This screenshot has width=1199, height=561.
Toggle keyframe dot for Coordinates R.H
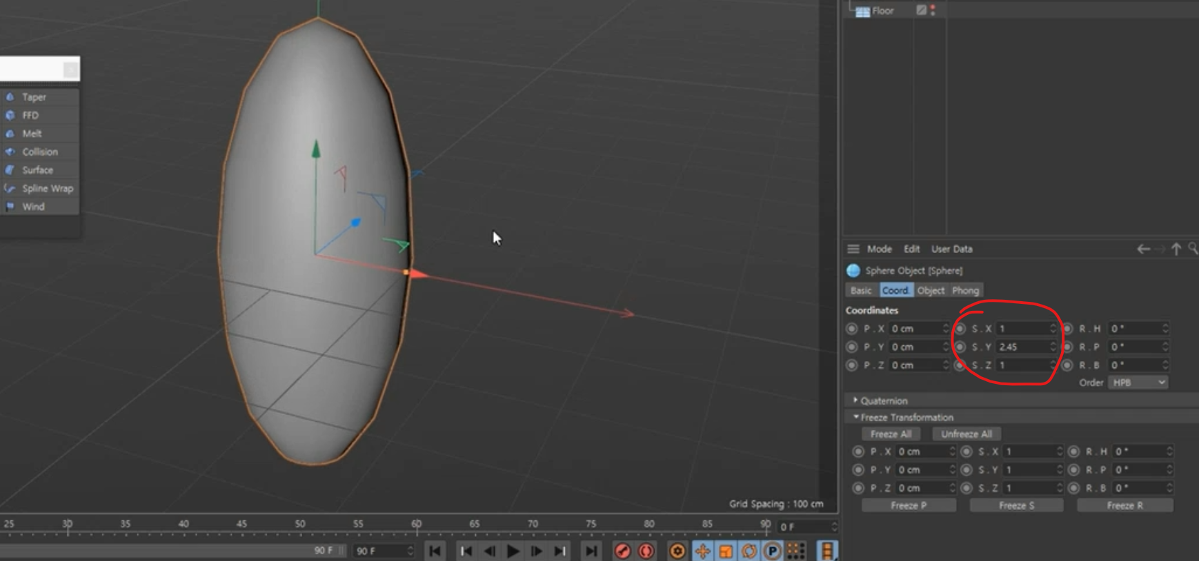tap(1068, 329)
